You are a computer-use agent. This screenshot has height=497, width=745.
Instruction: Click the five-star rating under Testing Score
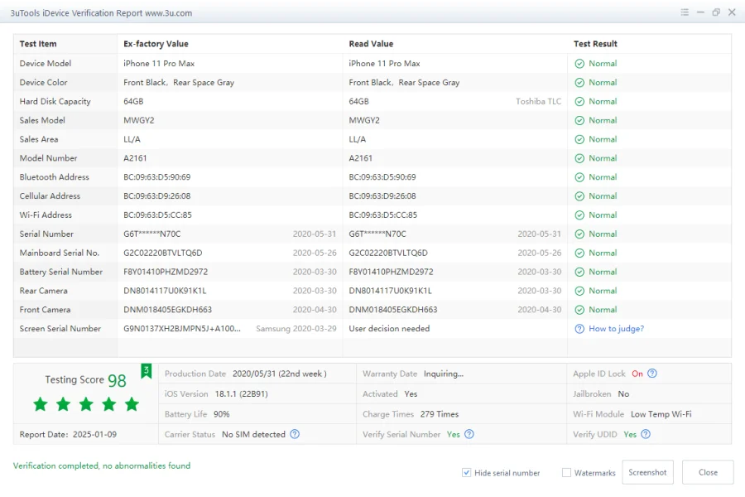pos(86,404)
